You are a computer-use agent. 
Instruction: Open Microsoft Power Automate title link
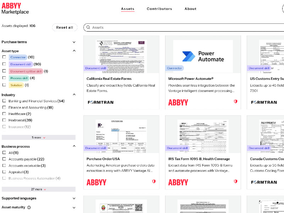click(191, 78)
